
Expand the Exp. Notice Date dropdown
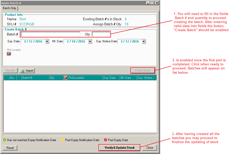(144, 42)
